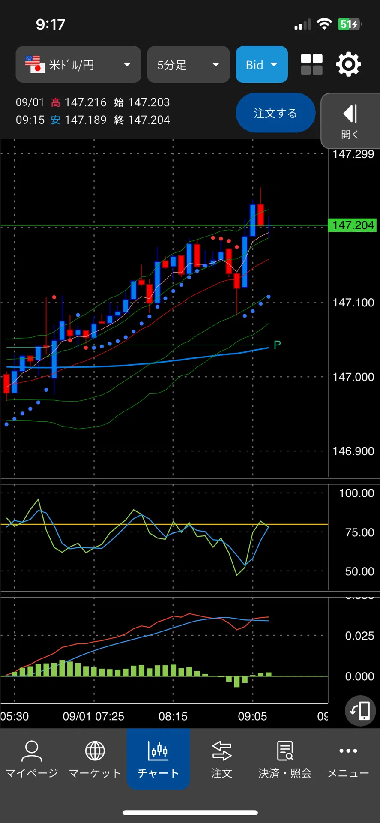Open the chart settings gear
The width and height of the screenshot is (380, 823).
coord(348,65)
